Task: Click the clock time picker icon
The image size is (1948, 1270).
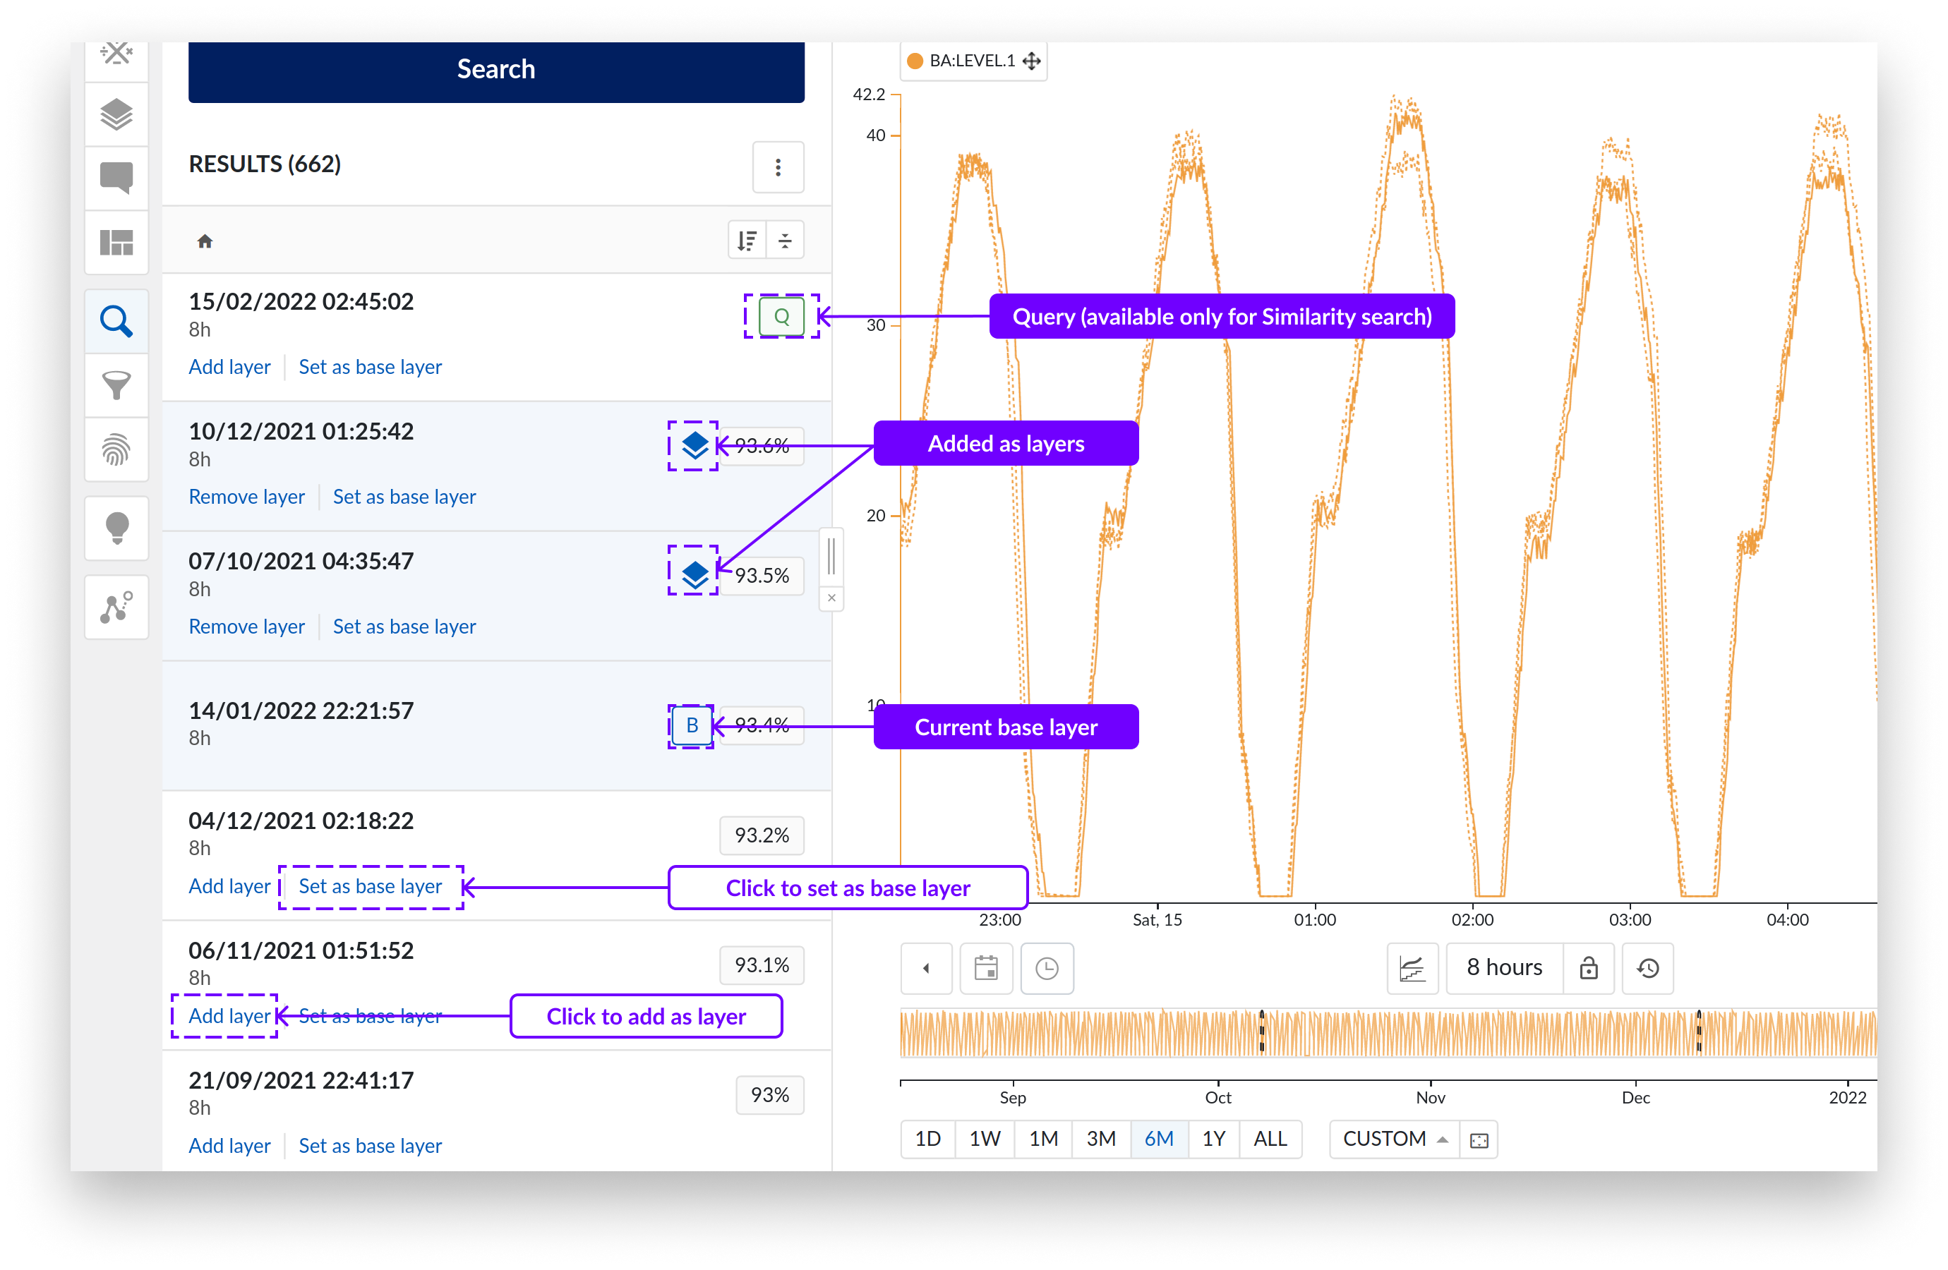Action: point(1047,968)
